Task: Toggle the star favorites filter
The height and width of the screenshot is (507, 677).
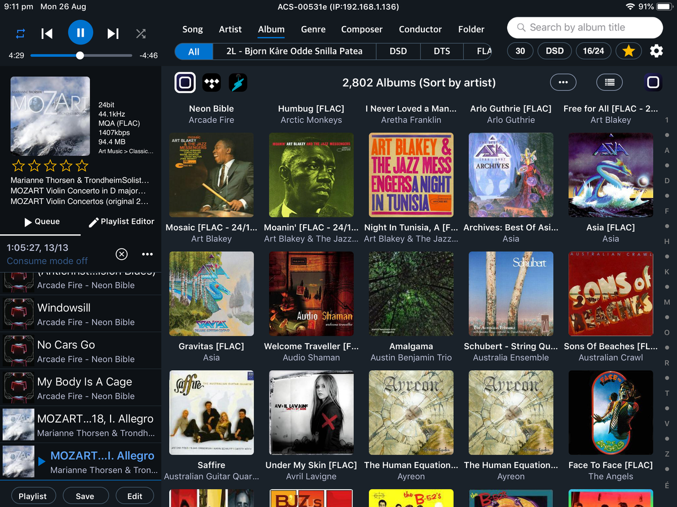Action: pos(628,51)
